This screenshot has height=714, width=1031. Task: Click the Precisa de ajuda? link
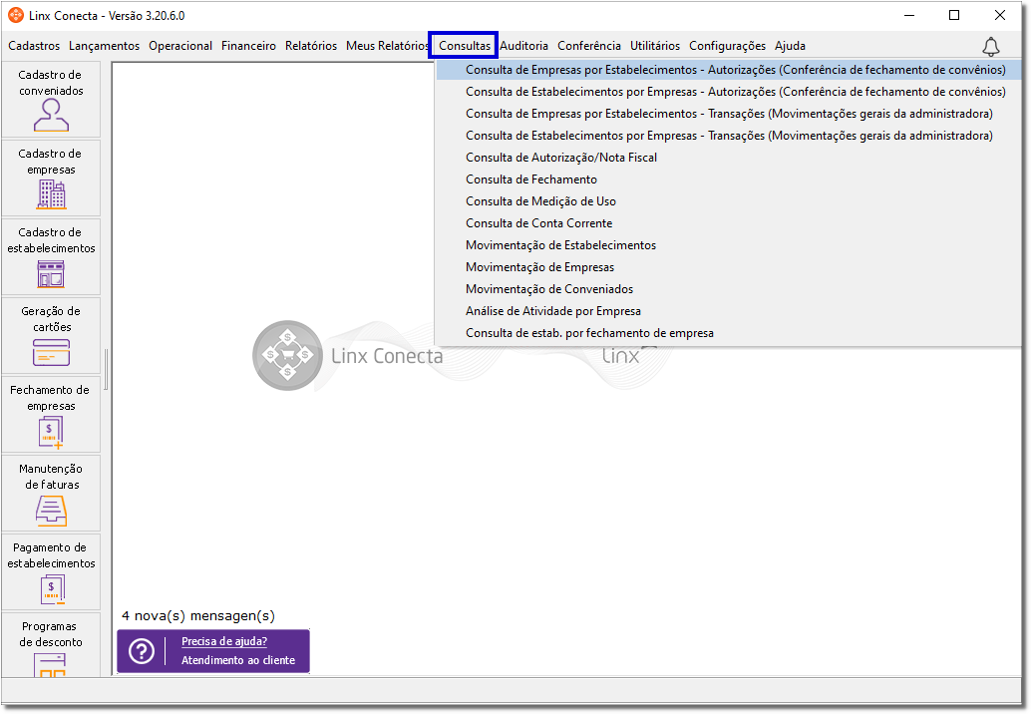(x=224, y=641)
